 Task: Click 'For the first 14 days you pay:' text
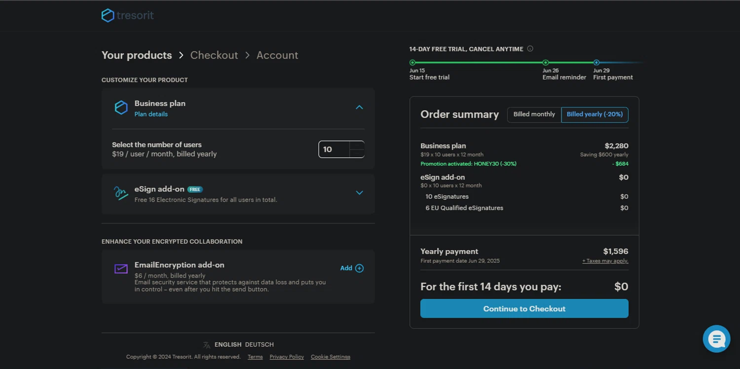[491, 287]
